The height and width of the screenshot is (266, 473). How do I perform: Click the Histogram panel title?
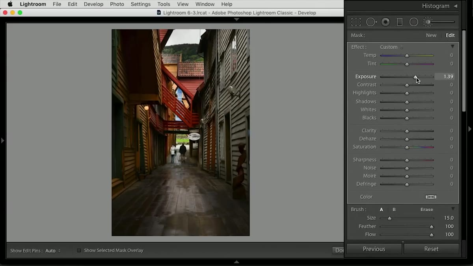click(436, 6)
